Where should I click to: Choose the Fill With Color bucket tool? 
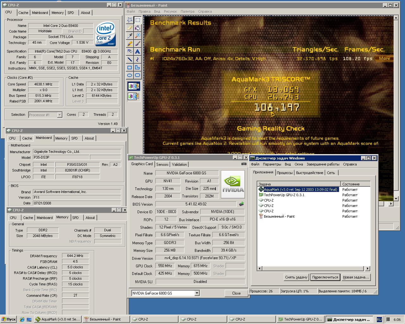pos(137,28)
